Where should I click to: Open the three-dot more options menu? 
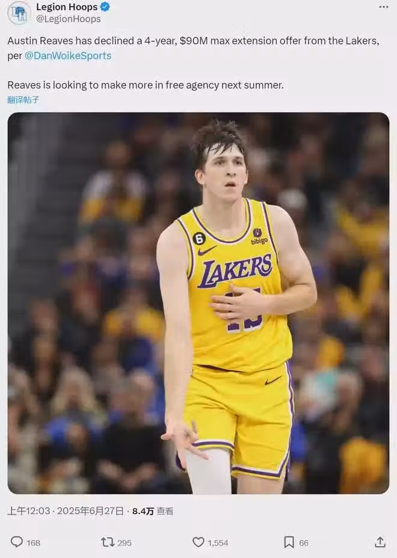click(x=383, y=7)
